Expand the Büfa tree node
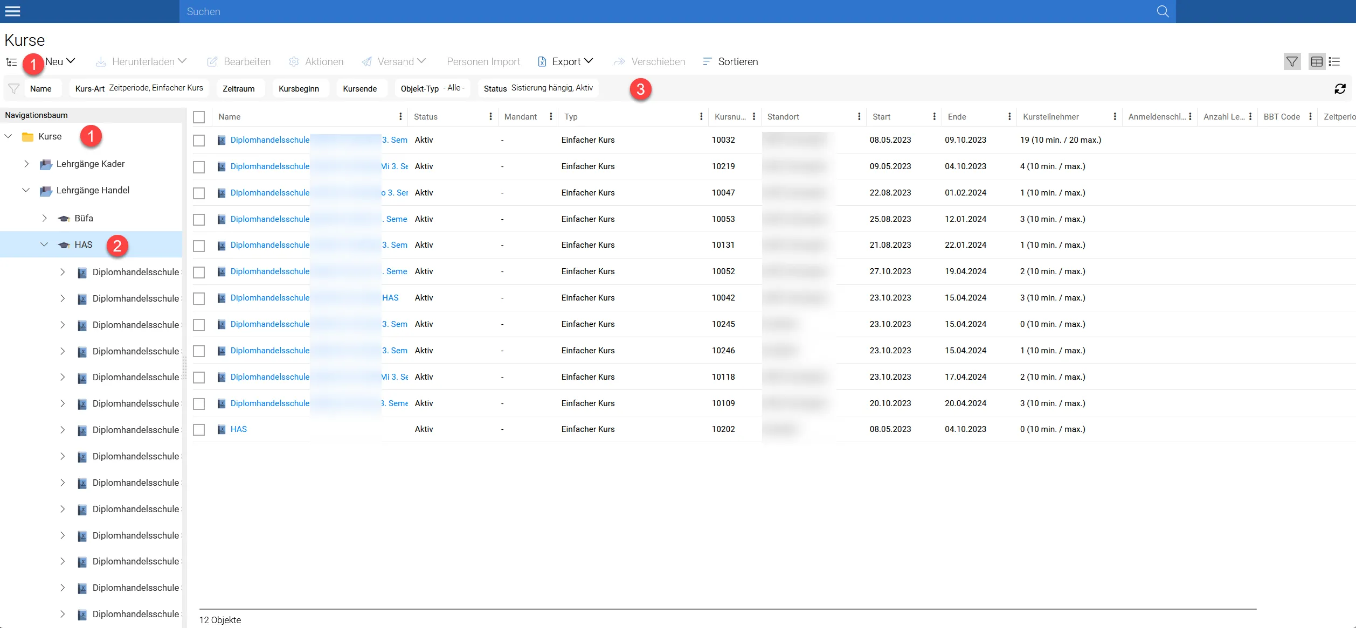1356x628 pixels. pos(44,218)
